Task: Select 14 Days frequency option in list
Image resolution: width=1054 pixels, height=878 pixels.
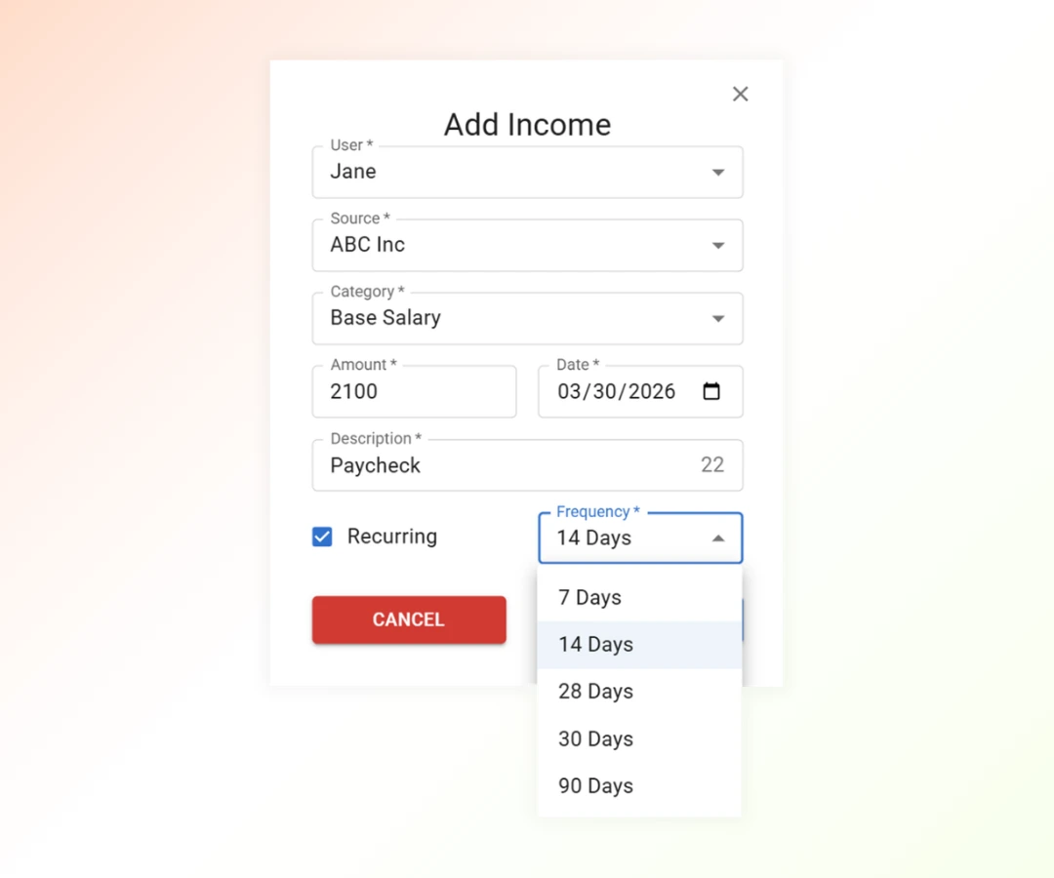Action: point(639,644)
